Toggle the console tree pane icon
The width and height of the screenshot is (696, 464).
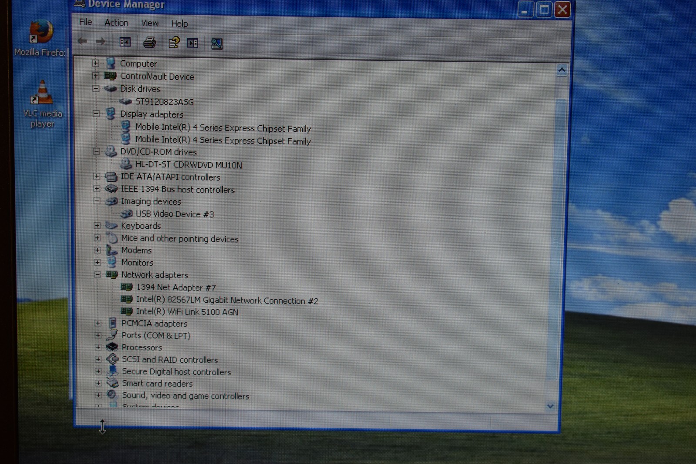click(x=125, y=42)
